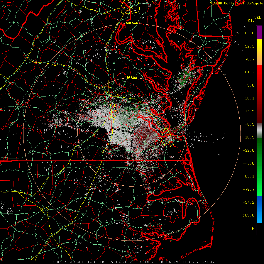Image resolution: width=264 pixels, height=264 pixels.
Task: Click the -47.6 velocity legend value
Action: pos(248,163)
